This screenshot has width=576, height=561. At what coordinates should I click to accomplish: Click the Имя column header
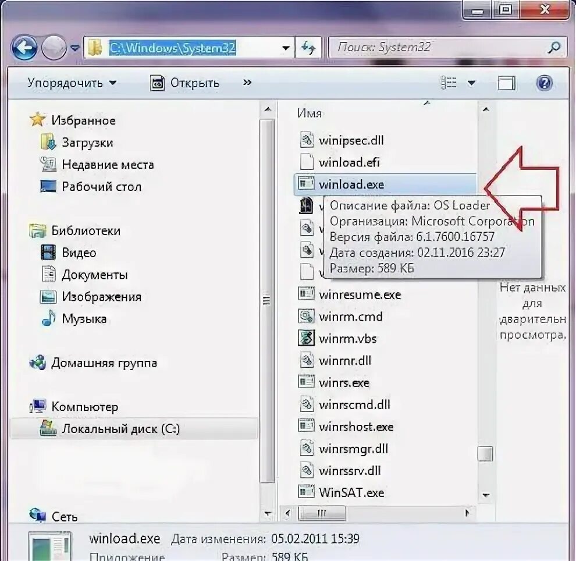pos(310,113)
